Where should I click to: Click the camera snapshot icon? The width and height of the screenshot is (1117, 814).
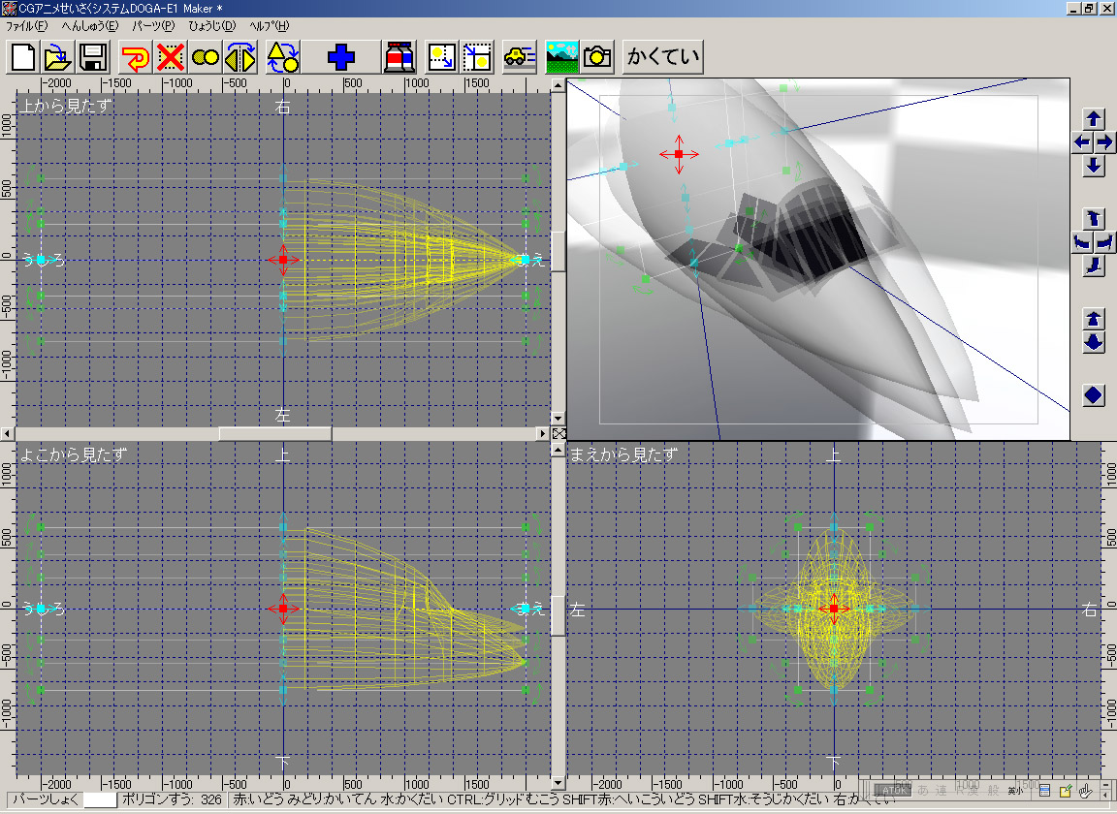pos(596,57)
